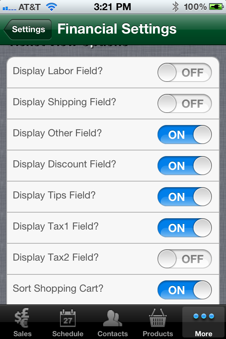Tap the AT&T carrier signal indicator
The height and width of the screenshot is (339, 226).
click(x=22, y=7)
